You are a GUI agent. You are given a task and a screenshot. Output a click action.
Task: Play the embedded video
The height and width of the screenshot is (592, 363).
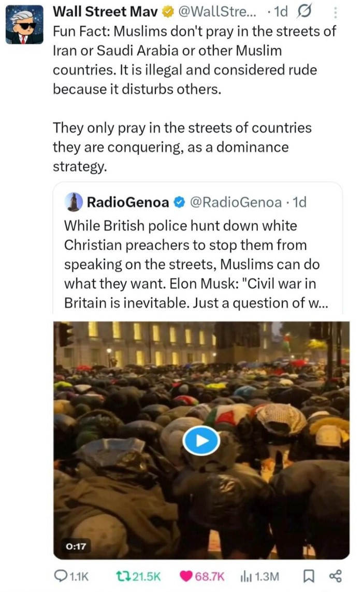point(201,441)
